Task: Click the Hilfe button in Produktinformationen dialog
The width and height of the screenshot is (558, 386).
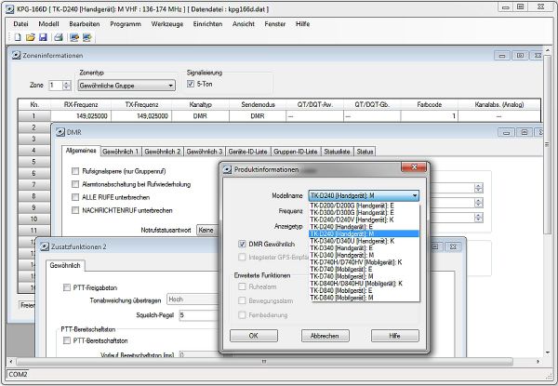Action: (x=394, y=336)
